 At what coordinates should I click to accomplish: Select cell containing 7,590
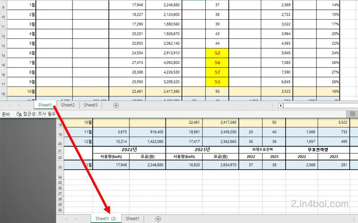(277, 72)
